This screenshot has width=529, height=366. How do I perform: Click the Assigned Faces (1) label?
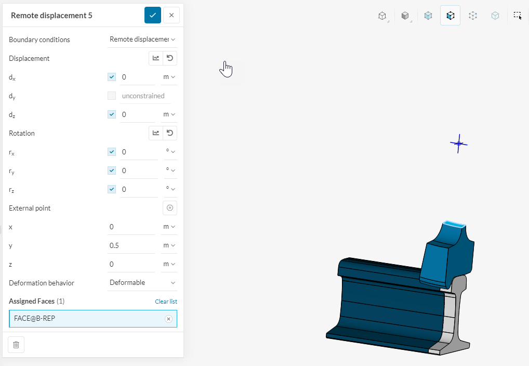pos(36,301)
